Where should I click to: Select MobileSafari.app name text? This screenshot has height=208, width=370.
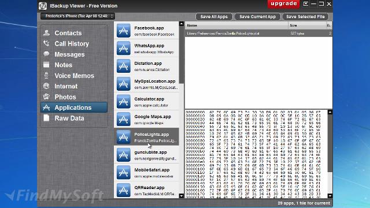[152, 170]
